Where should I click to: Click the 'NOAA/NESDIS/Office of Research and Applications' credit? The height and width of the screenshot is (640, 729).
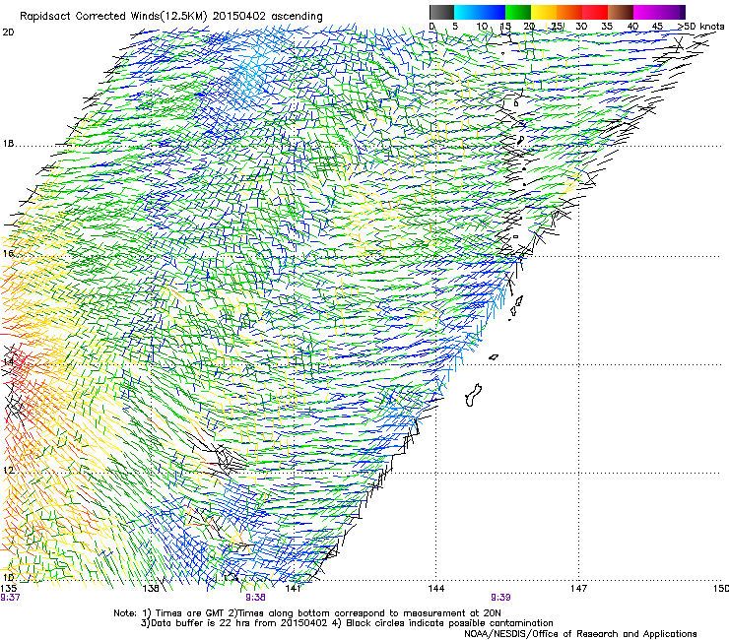tap(580, 634)
